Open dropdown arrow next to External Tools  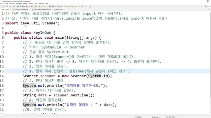click(29, 7)
